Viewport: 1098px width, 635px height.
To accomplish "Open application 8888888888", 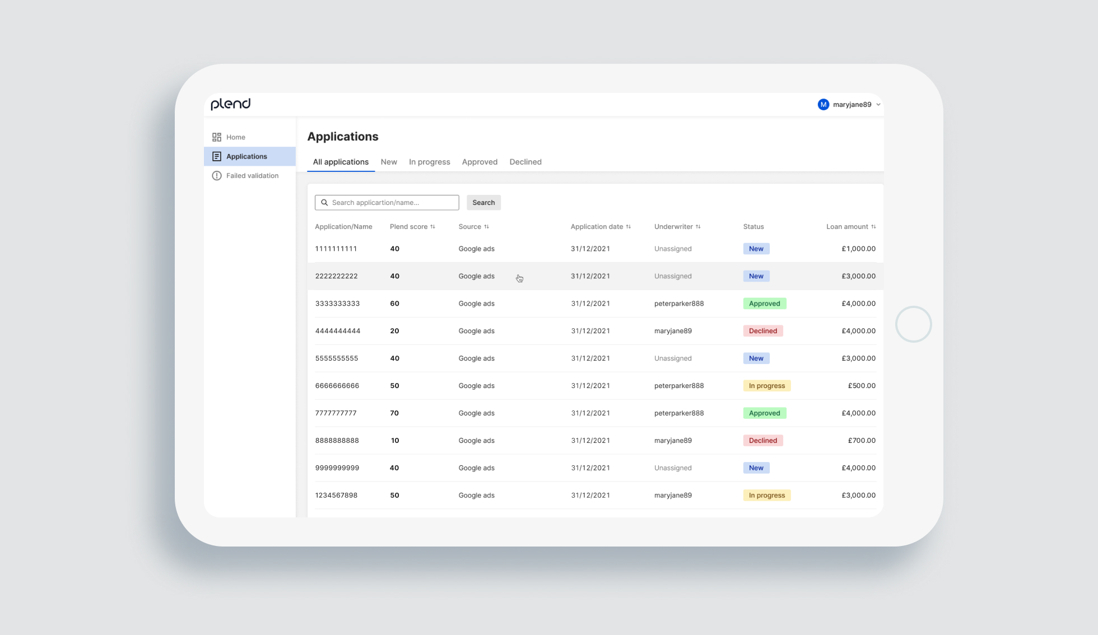I will pos(337,441).
